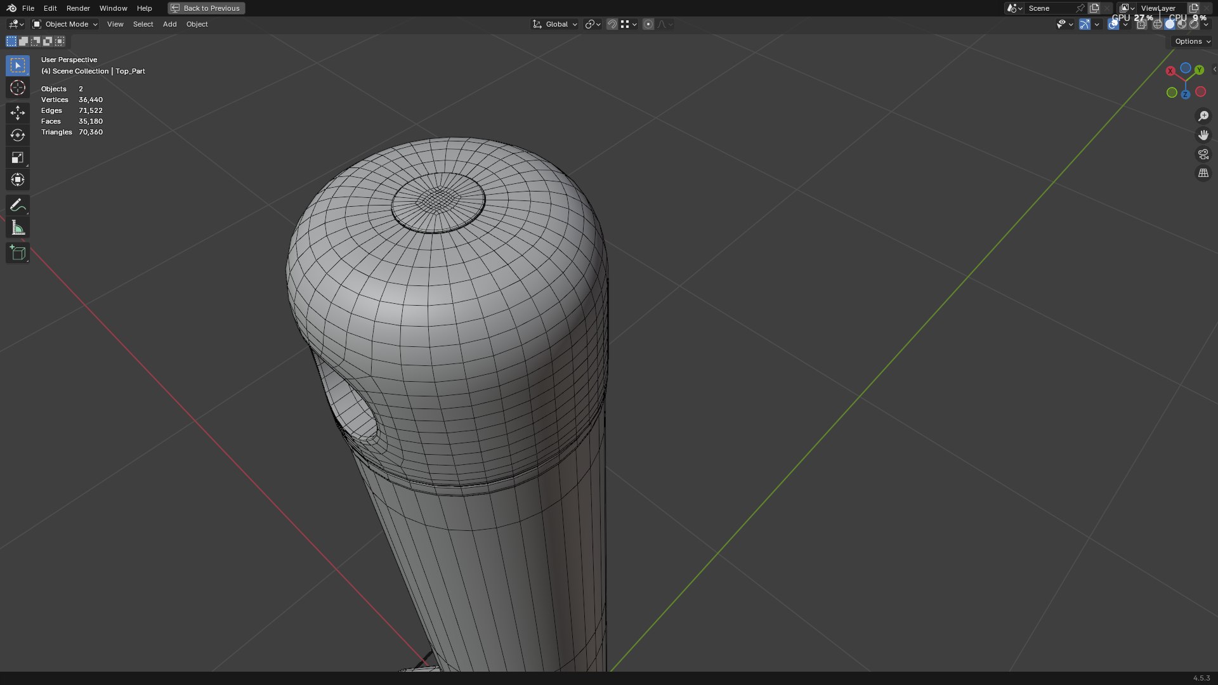Click the new ViewLayer copy icon
1218x685 pixels.
point(1194,8)
